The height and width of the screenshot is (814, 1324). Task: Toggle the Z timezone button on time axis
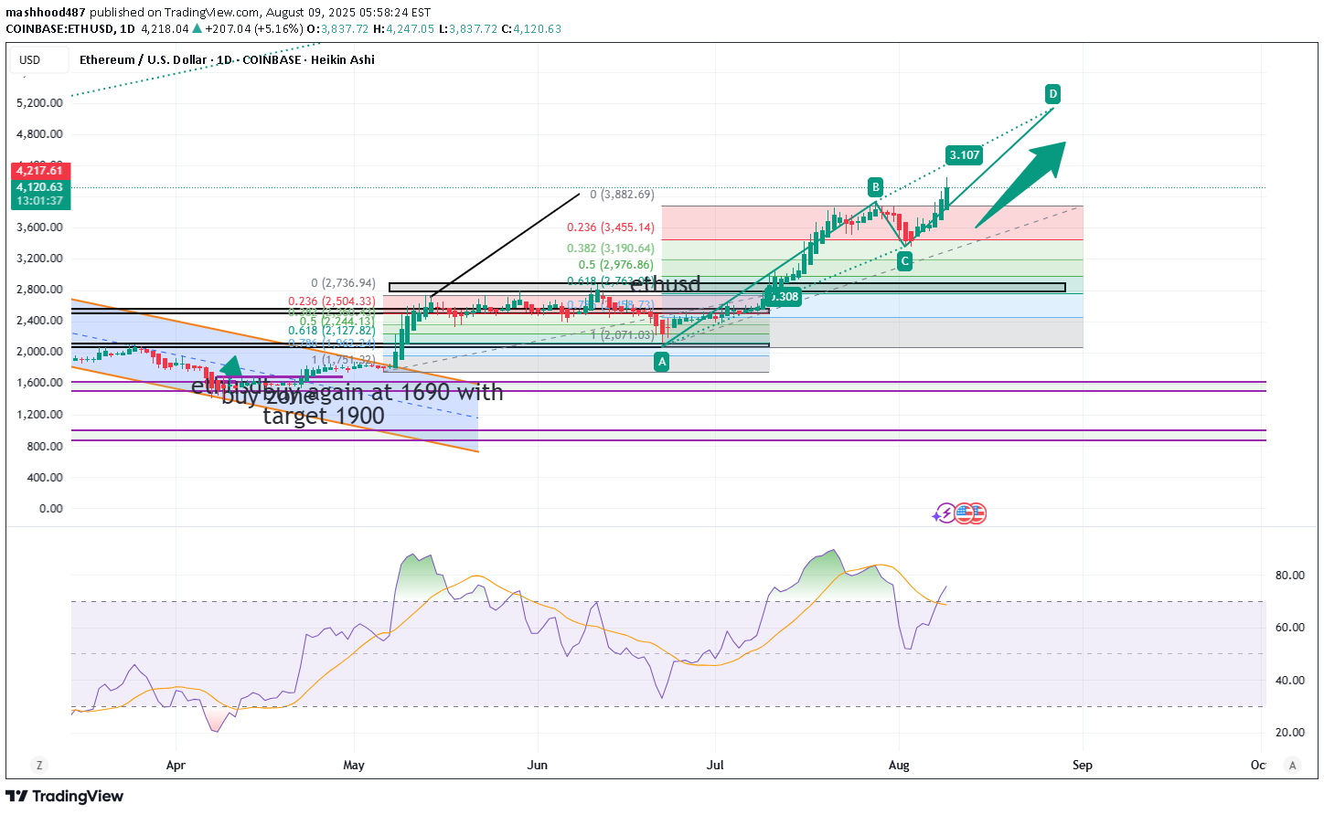(x=38, y=766)
